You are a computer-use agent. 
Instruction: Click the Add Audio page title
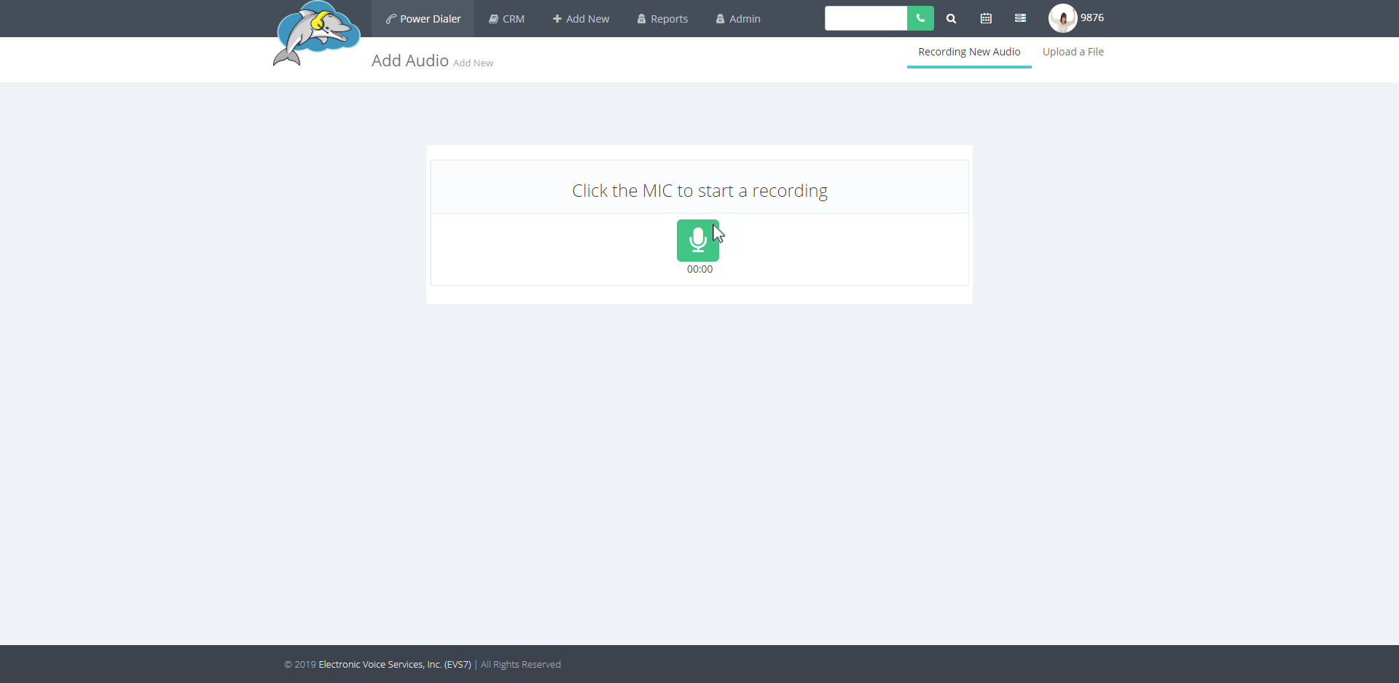[410, 61]
